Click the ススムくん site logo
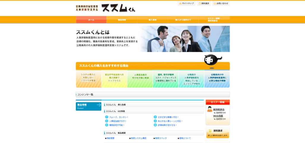The height and width of the screenshot is (143, 305). 118,8
